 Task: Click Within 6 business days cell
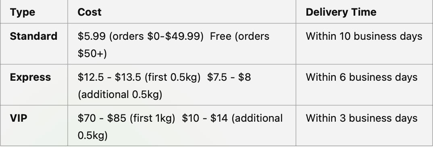tap(362, 78)
